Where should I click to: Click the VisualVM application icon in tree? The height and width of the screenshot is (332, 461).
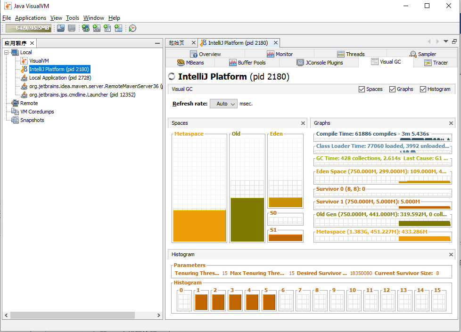pos(24,61)
